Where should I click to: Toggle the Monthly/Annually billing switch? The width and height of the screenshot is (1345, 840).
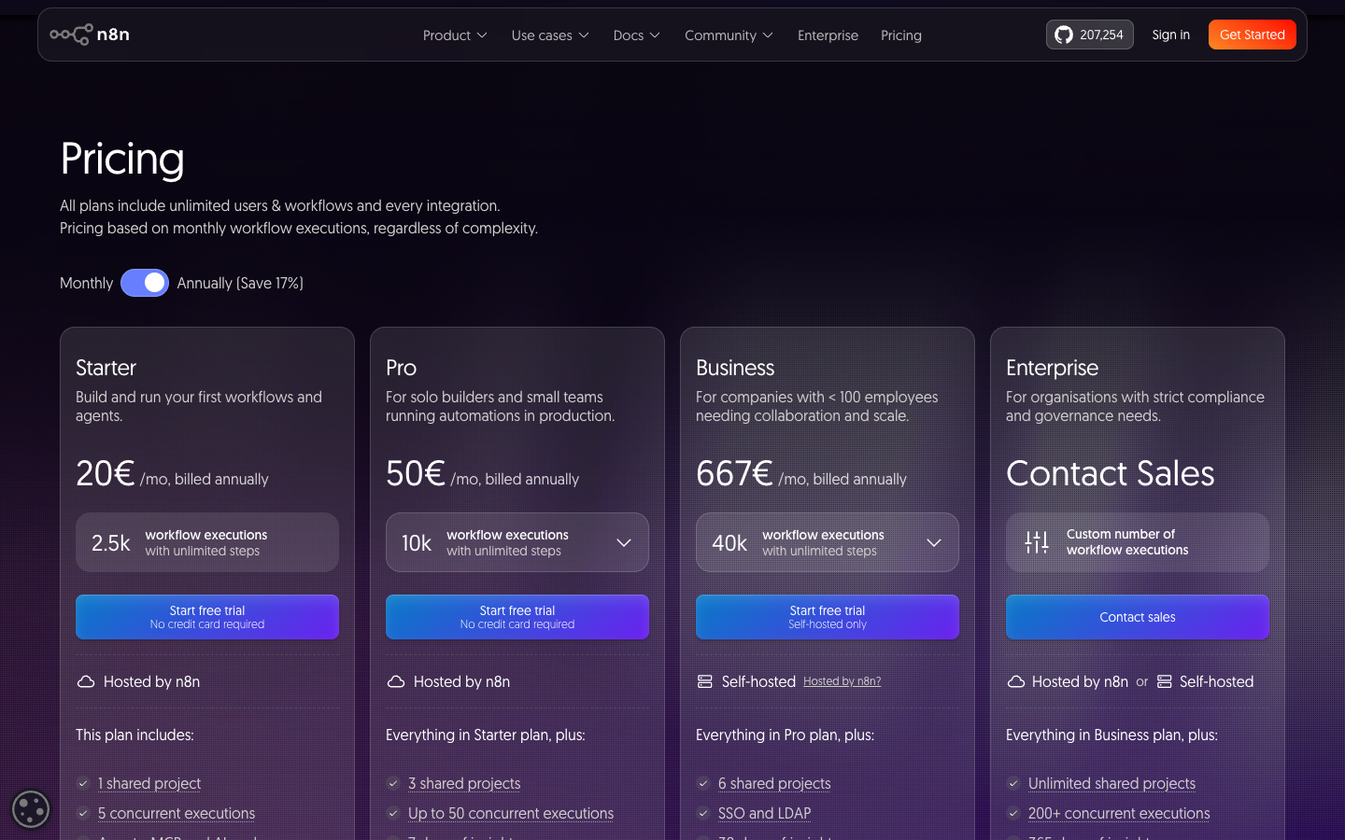[145, 283]
